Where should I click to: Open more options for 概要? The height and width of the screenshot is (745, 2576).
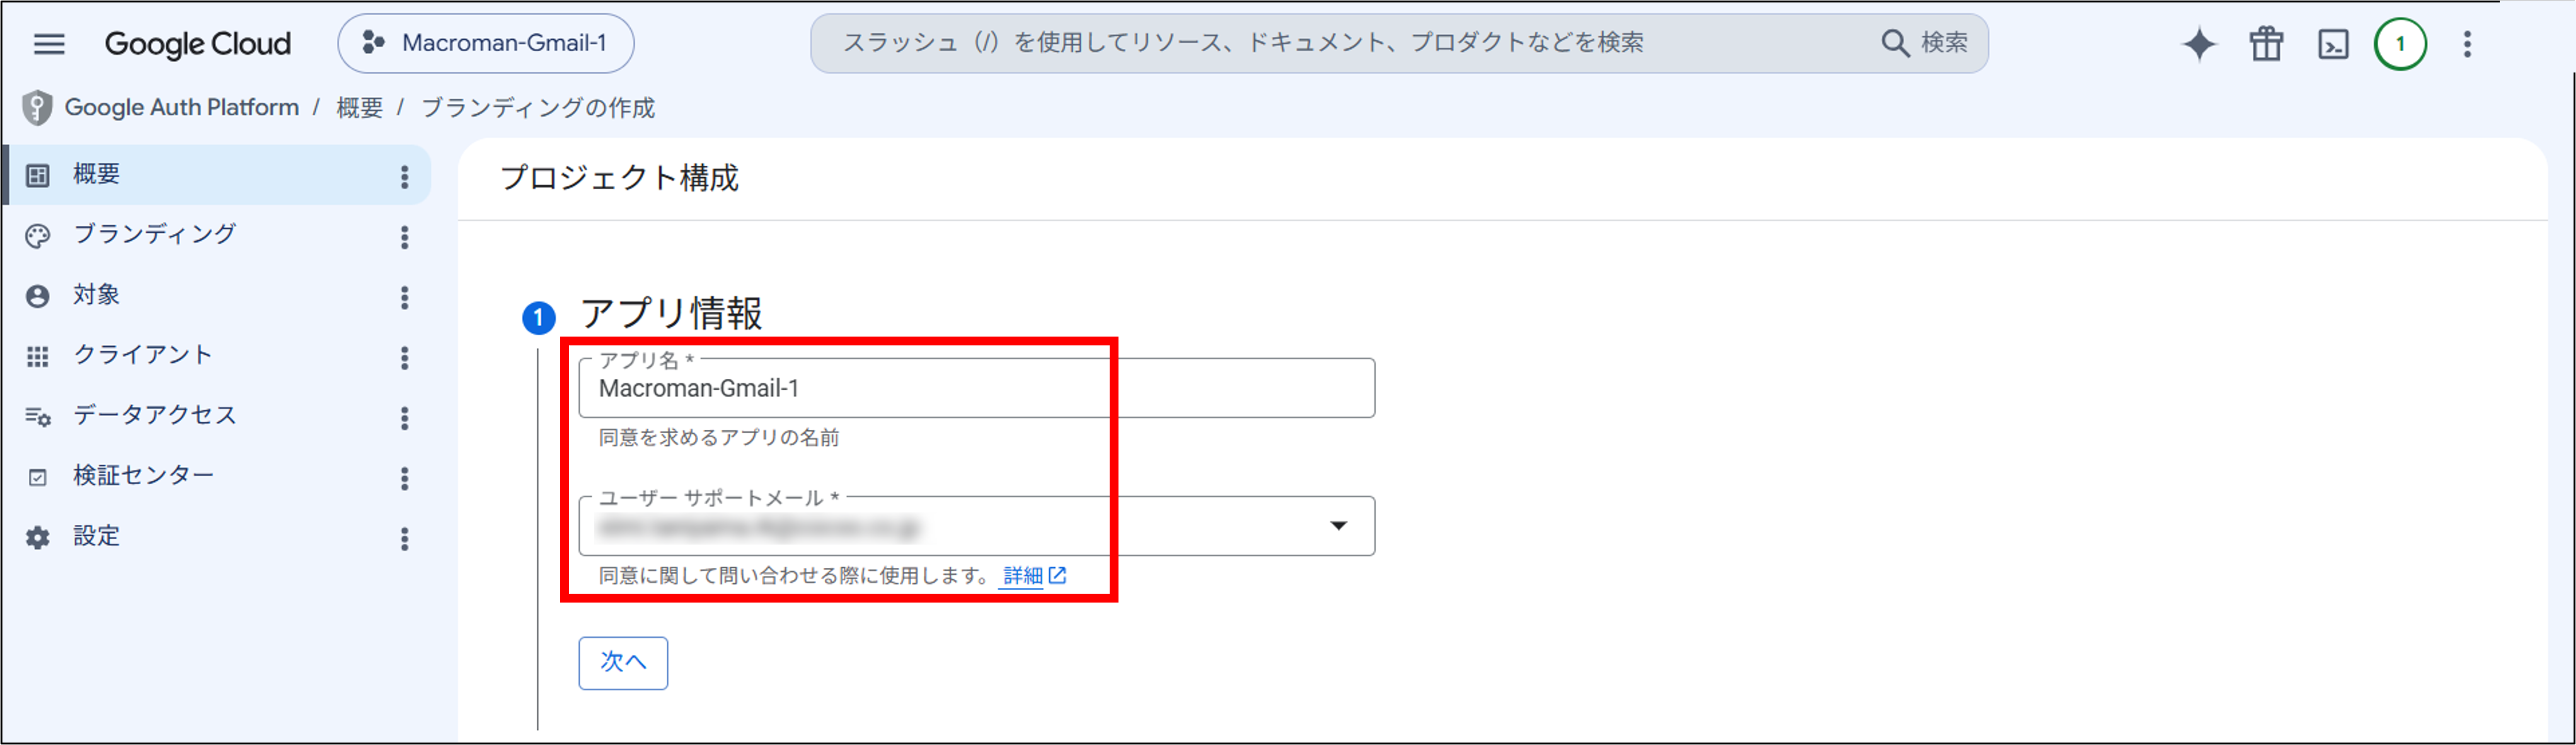(x=404, y=177)
